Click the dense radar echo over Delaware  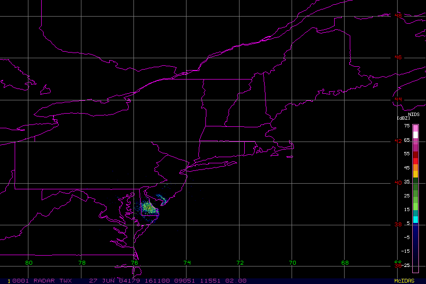[x=148, y=208]
